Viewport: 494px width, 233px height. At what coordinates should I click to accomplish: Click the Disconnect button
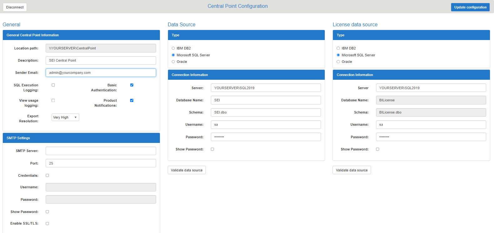click(x=15, y=7)
